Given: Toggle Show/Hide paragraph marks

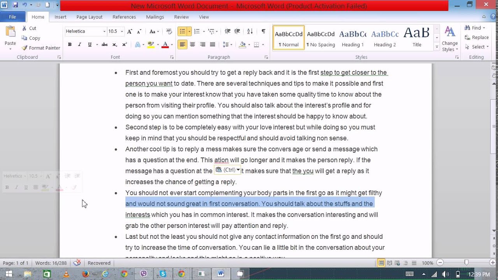Looking at the screenshot, I should coord(263,31).
